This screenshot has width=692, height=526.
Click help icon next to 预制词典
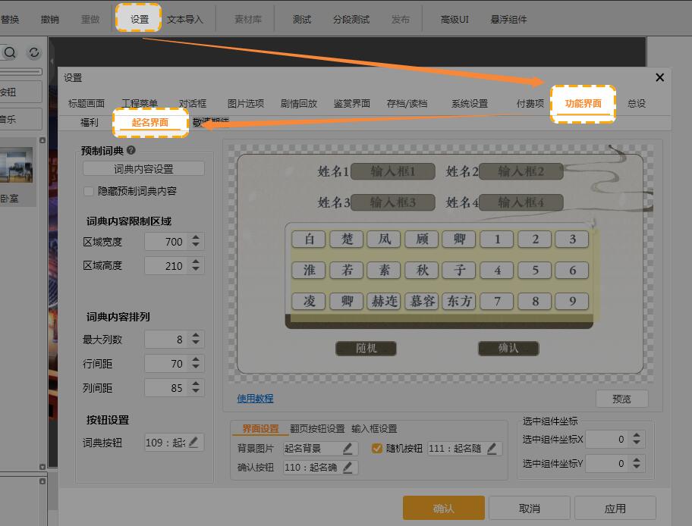click(131, 151)
